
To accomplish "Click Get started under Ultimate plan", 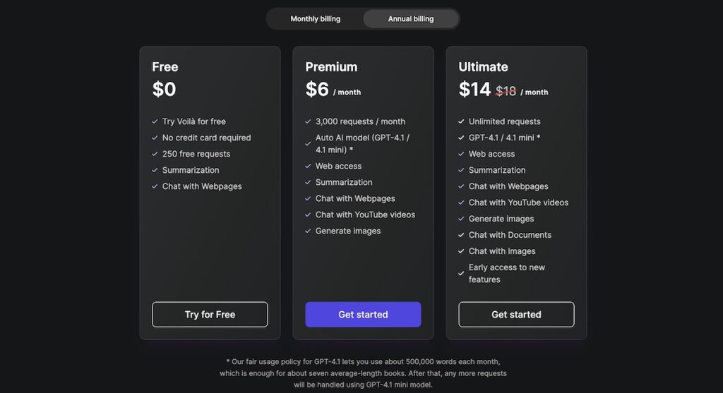I will [x=516, y=315].
